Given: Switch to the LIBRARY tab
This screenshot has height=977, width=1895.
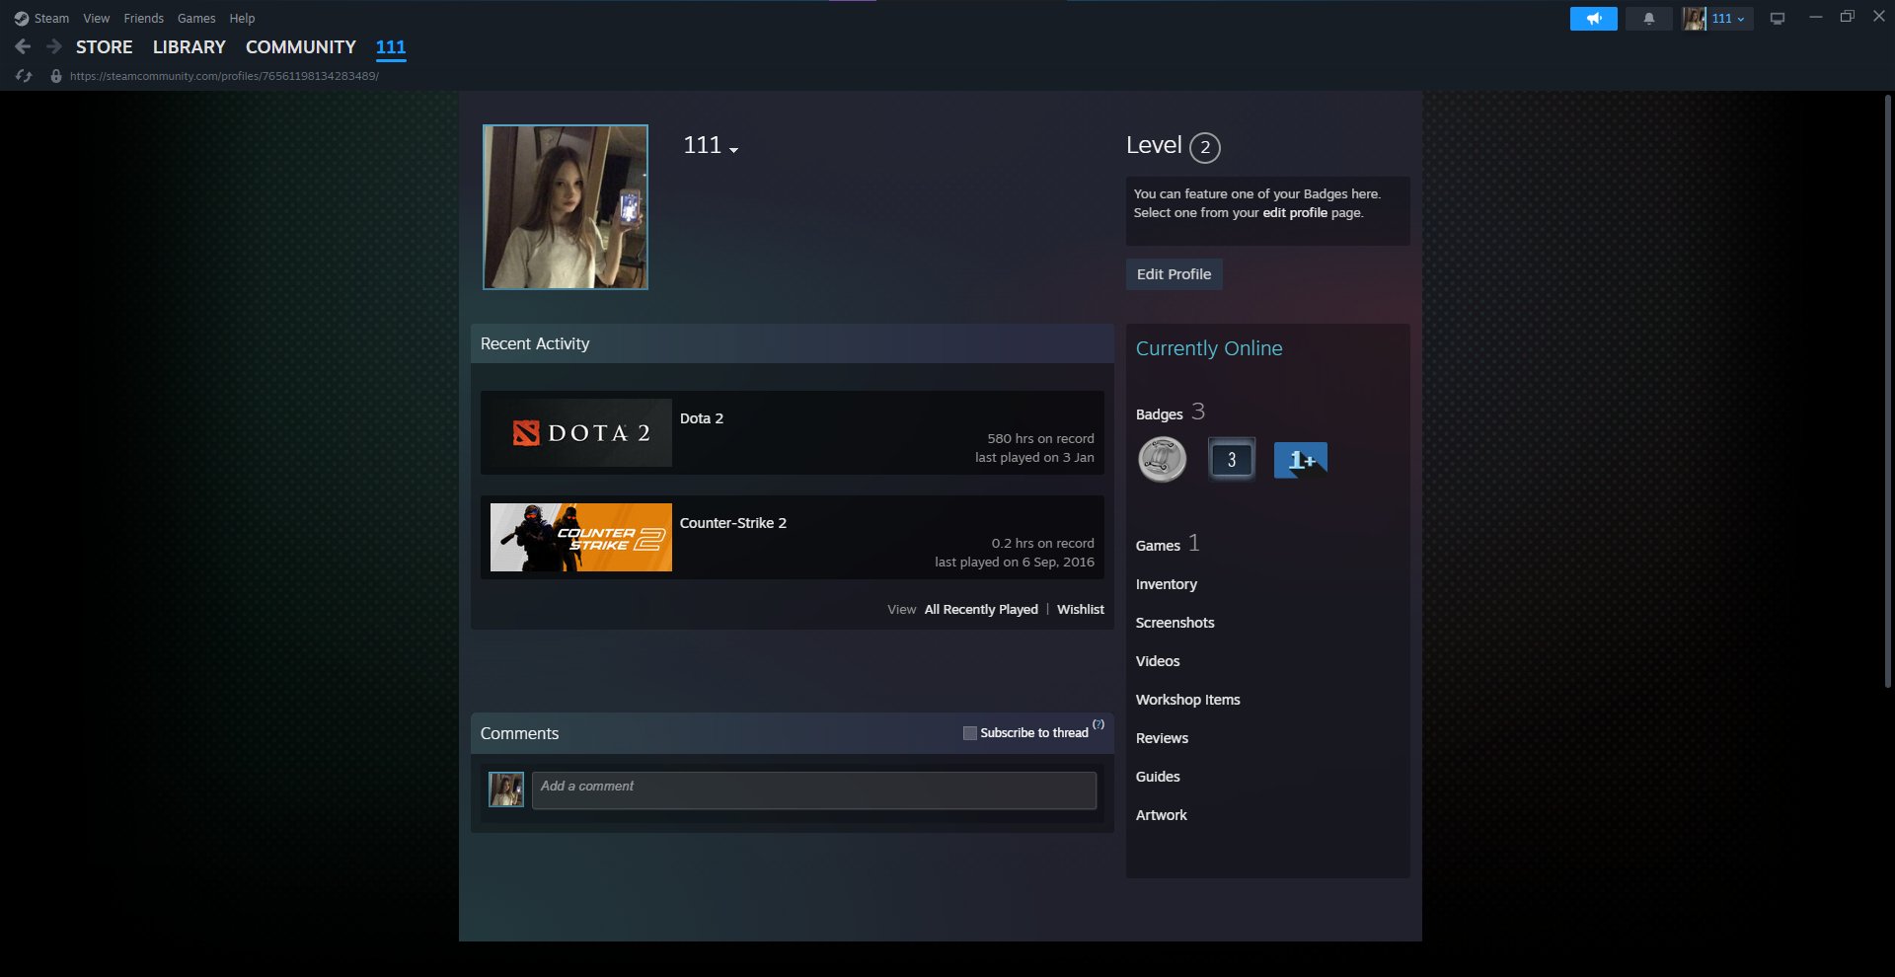Looking at the screenshot, I should click(189, 47).
